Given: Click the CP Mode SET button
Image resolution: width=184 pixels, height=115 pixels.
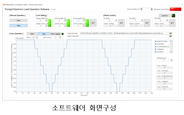Looking at the screenshot, I should coord(172,23).
